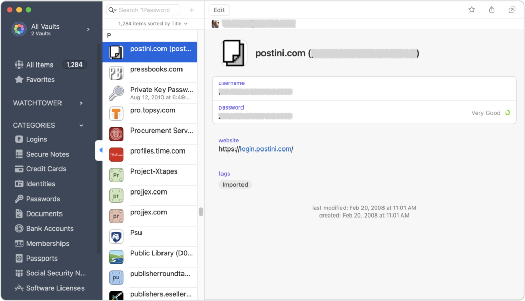Open item in separate window icon

pos(511,10)
